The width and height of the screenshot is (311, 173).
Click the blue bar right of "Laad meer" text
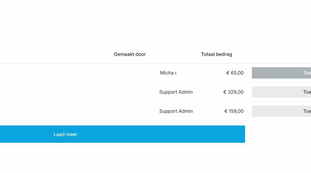[x=167, y=134]
